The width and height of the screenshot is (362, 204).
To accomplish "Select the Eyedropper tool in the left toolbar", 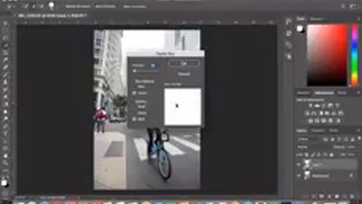I will [x=6, y=60].
